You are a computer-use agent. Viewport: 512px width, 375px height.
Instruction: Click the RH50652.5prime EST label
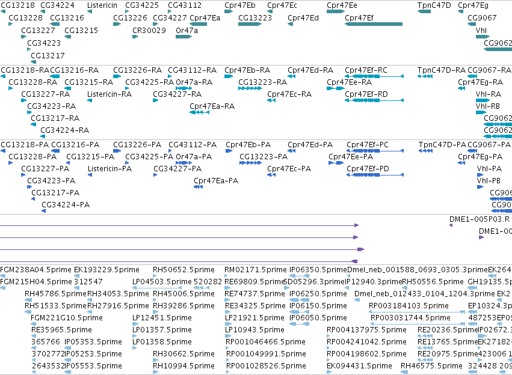point(184,270)
